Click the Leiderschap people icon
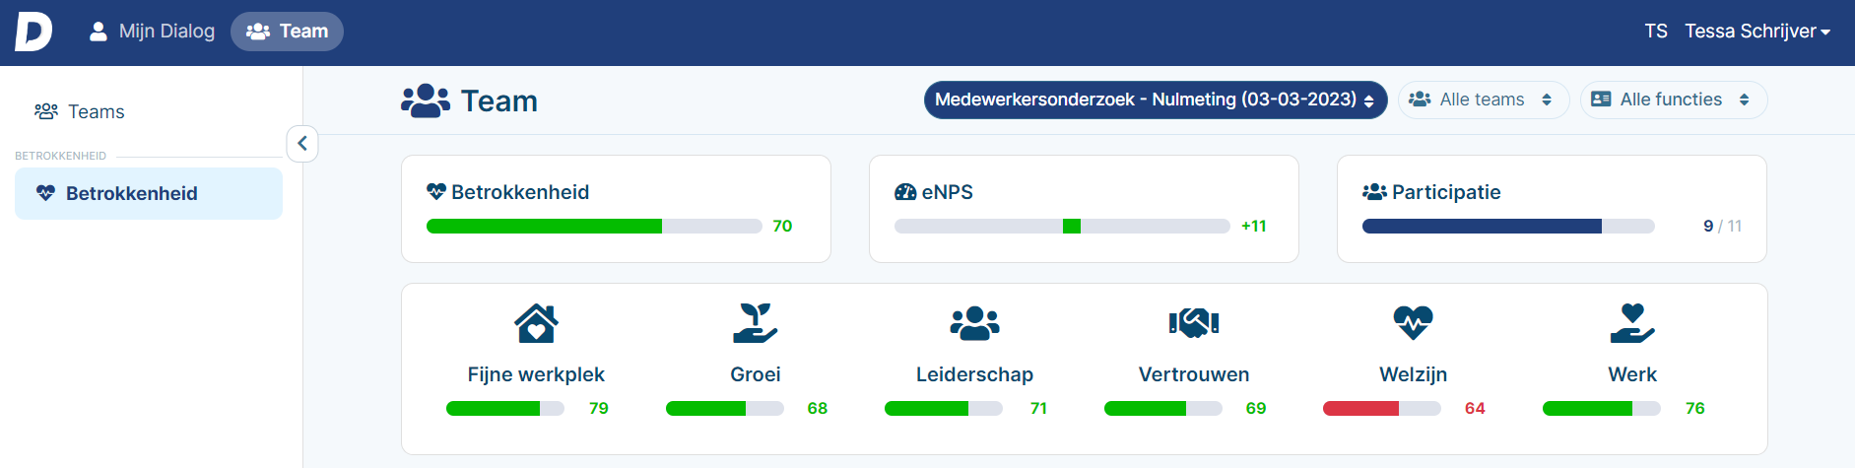This screenshot has width=1855, height=468. tap(974, 322)
